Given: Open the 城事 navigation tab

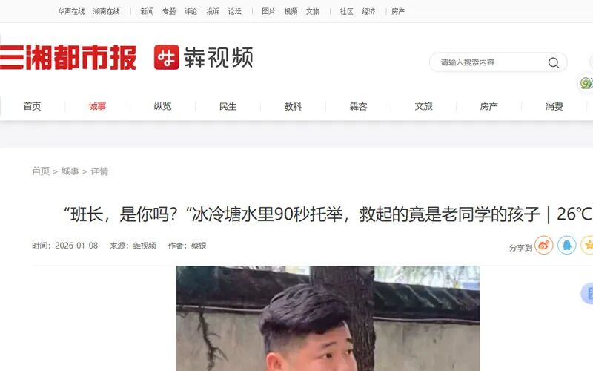Looking at the screenshot, I should [97, 106].
